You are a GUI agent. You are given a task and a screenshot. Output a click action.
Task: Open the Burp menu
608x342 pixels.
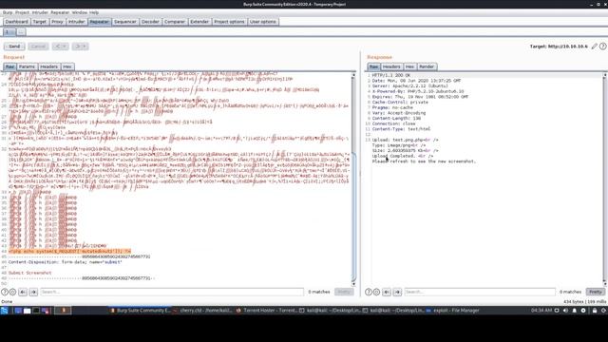point(8,12)
